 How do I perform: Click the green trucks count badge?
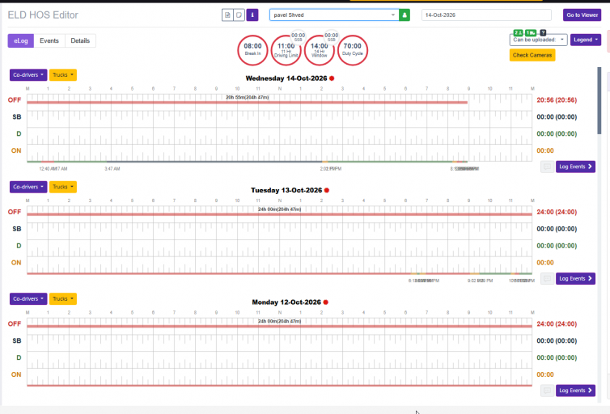pyautogui.click(x=531, y=33)
